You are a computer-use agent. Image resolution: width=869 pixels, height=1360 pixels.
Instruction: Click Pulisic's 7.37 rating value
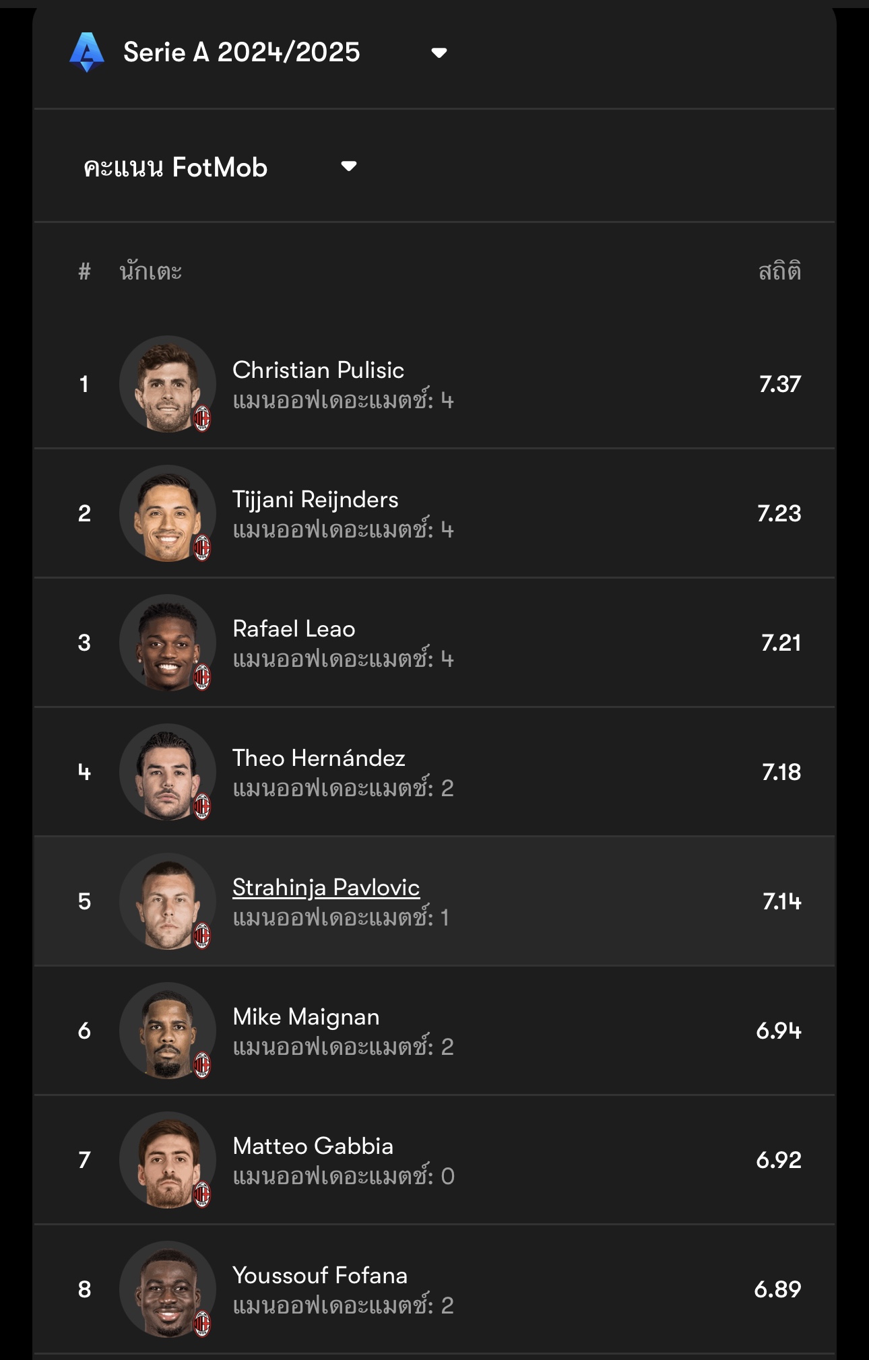pos(779,384)
